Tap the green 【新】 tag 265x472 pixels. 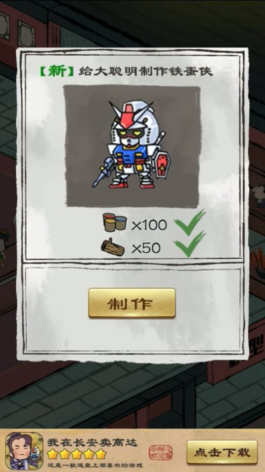56,71
